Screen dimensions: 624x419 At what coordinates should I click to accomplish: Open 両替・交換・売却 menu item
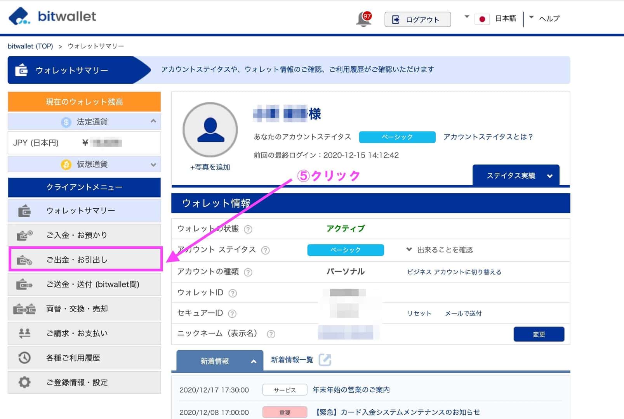pos(84,309)
